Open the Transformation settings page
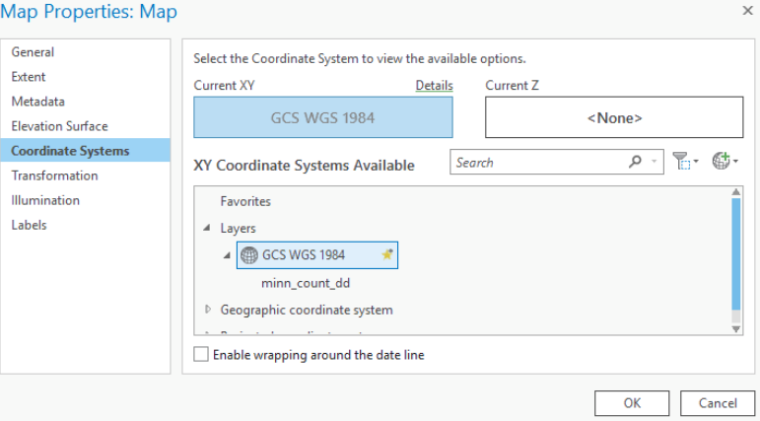This screenshot has width=760, height=421. click(x=54, y=175)
